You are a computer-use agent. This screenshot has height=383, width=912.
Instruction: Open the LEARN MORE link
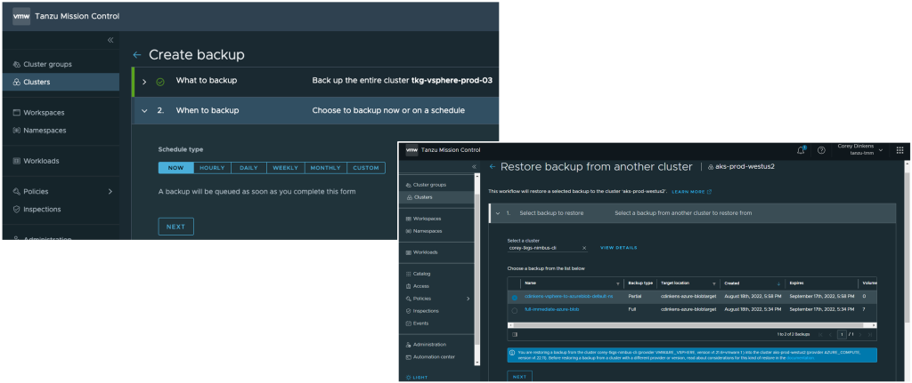click(x=691, y=192)
